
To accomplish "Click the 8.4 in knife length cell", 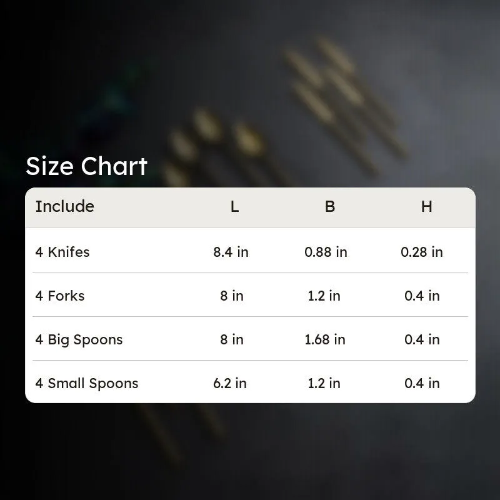I will (x=231, y=252).
